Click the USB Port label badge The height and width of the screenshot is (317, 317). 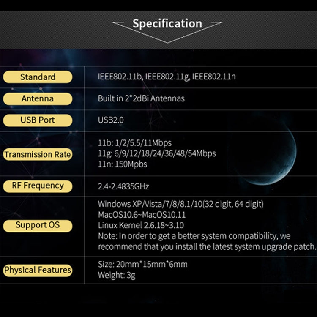(38, 120)
